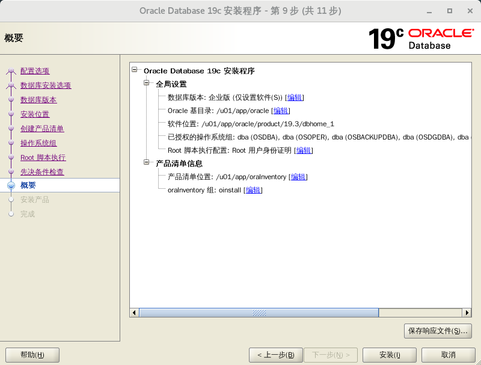Navigate to the 操作系统组 step
Screen dimensions: 481x365
pos(38,143)
